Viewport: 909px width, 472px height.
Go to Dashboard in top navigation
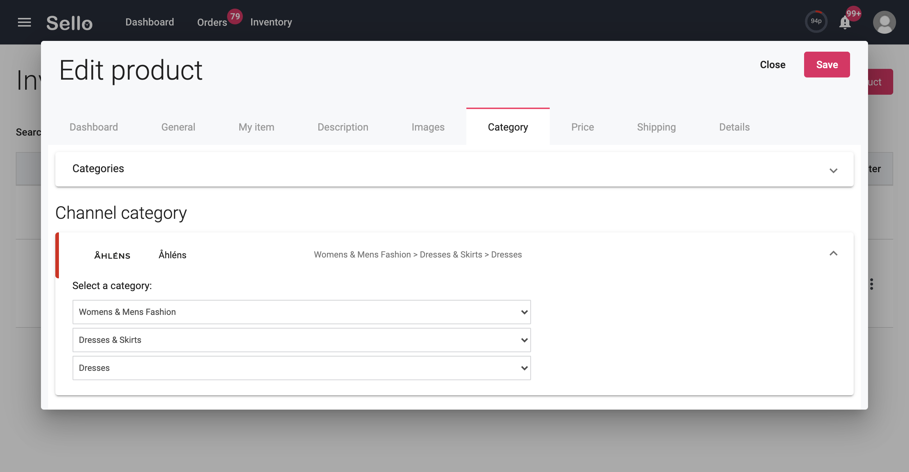(x=149, y=22)
